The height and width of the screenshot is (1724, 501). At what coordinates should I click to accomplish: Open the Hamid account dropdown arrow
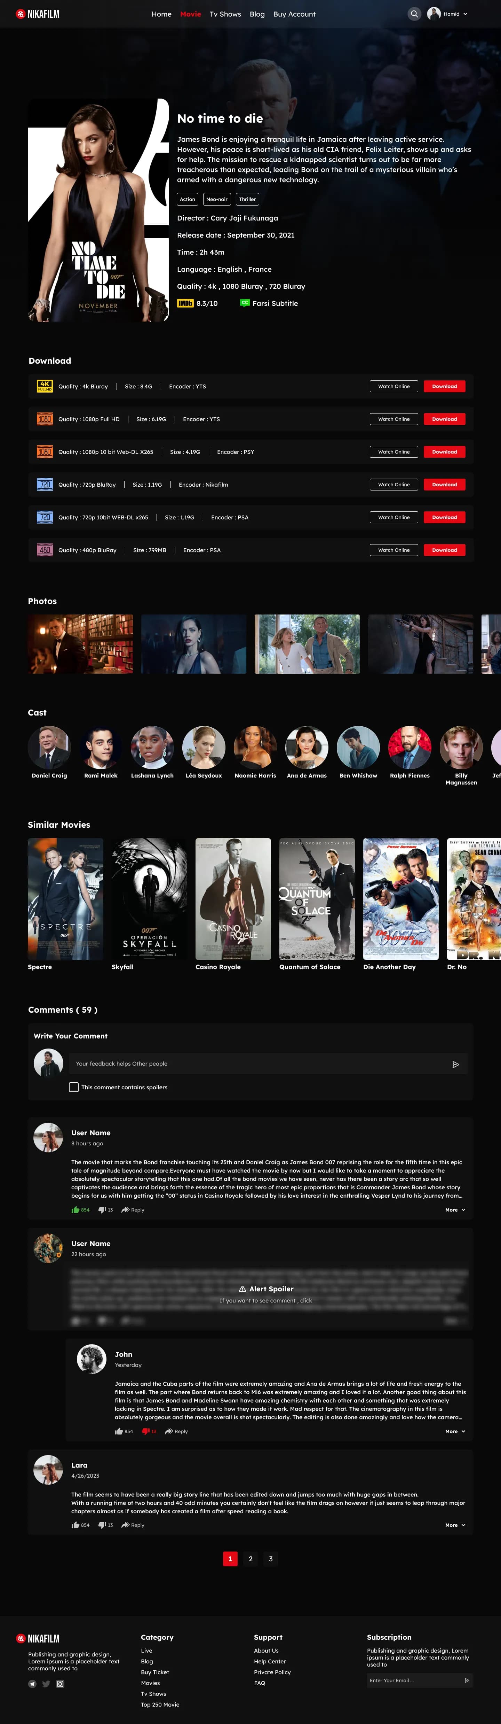click(x=465, y=14)
